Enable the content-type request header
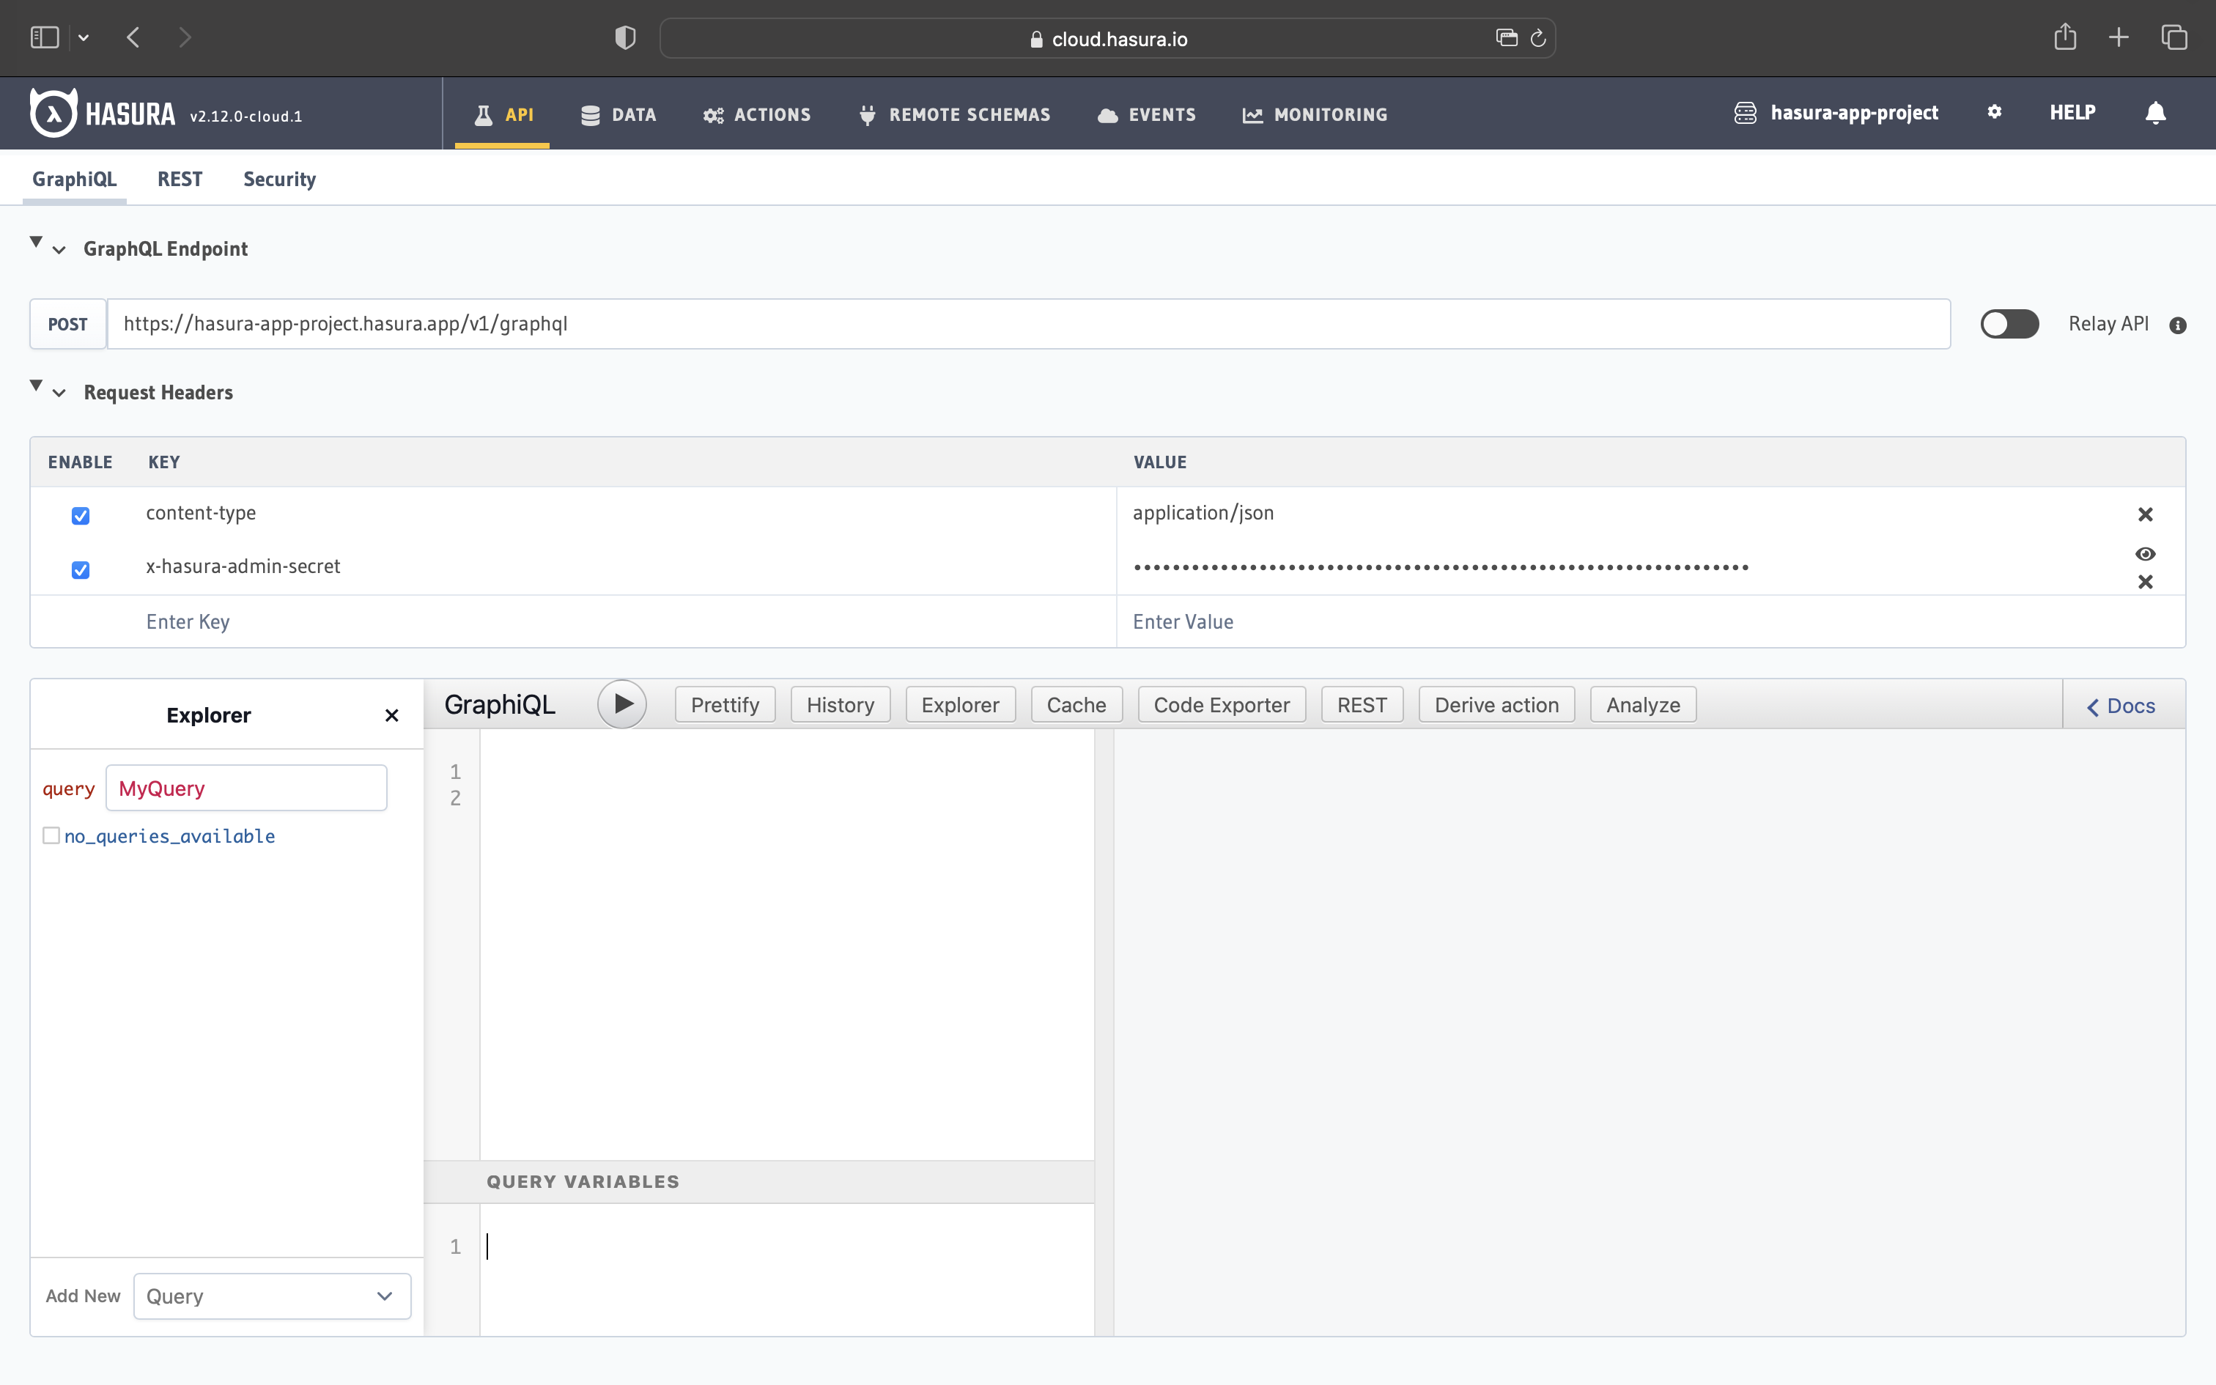Viewport: 2216px width, 1385px height. point(80,514)
